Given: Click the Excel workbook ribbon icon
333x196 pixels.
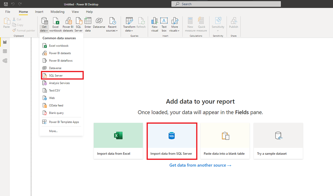Looking at the screenshot, I should [x=55, y=25].
